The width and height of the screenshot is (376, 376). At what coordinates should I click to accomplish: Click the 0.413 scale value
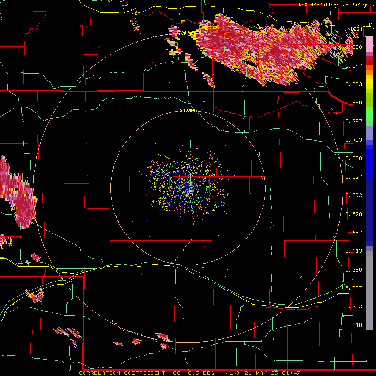(x=354, y=251)
